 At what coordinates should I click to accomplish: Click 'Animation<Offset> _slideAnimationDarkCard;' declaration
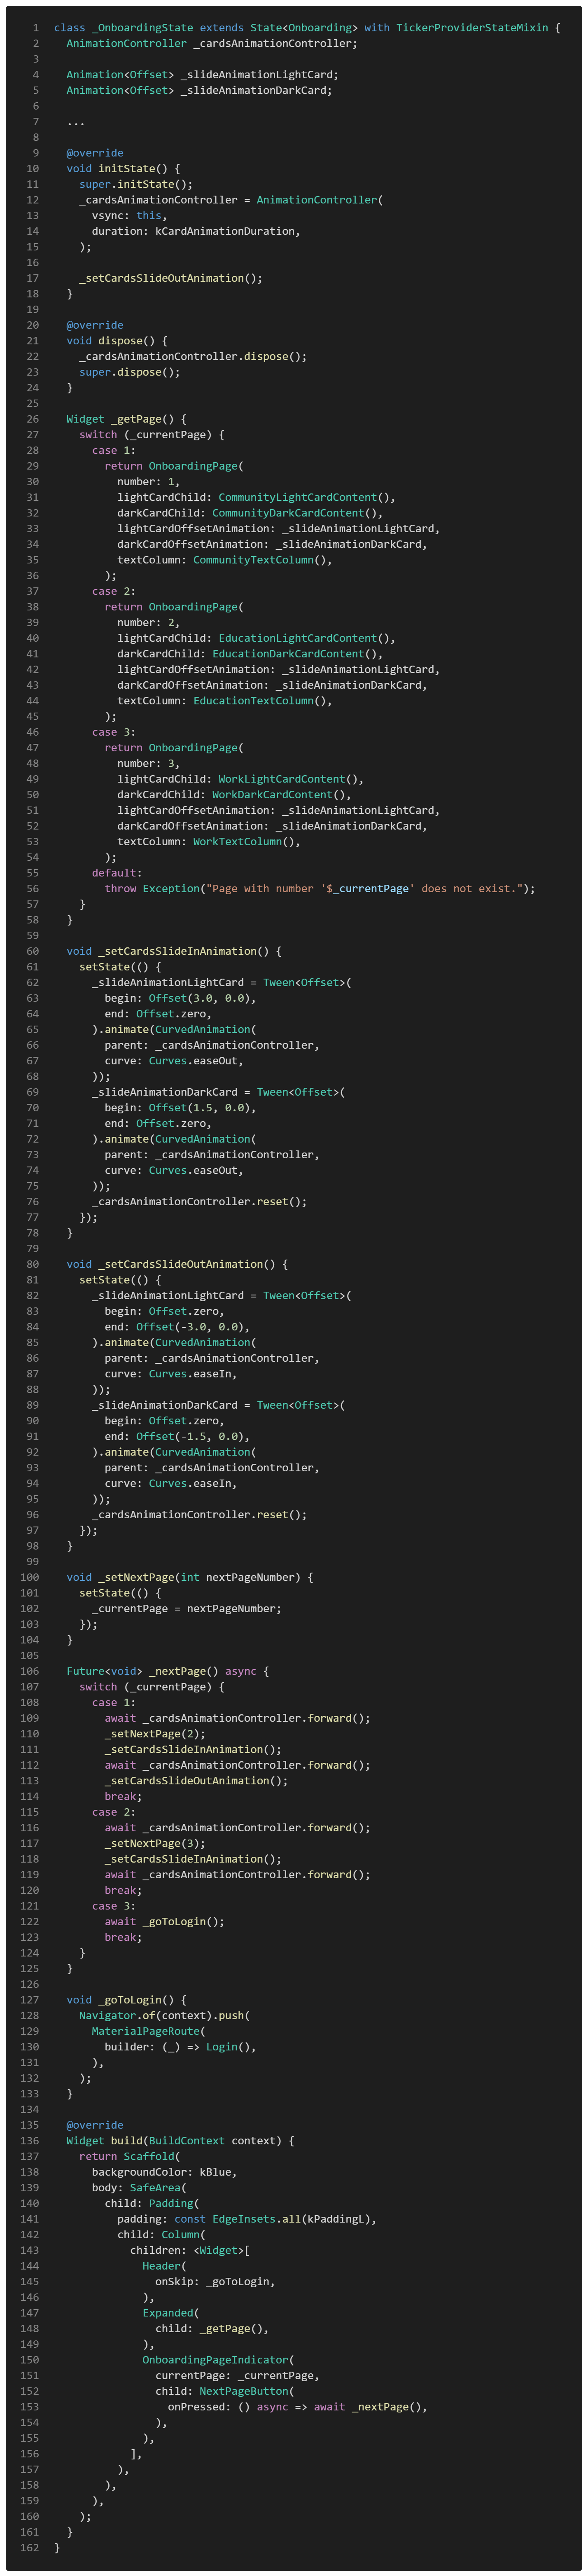pos(200,90)
